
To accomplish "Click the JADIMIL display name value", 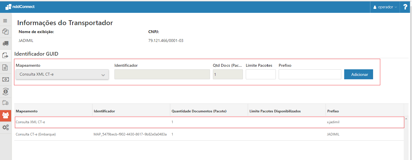I will (x=26, y=40).
